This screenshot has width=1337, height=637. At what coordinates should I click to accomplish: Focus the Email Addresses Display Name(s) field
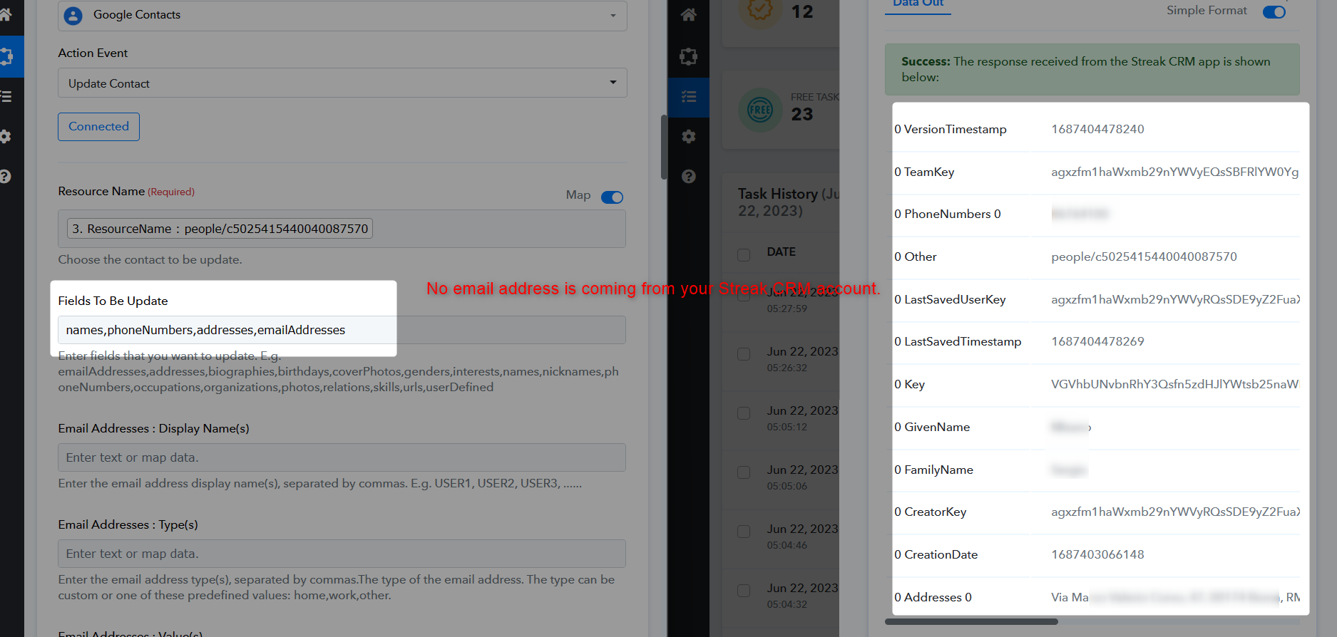342,457
